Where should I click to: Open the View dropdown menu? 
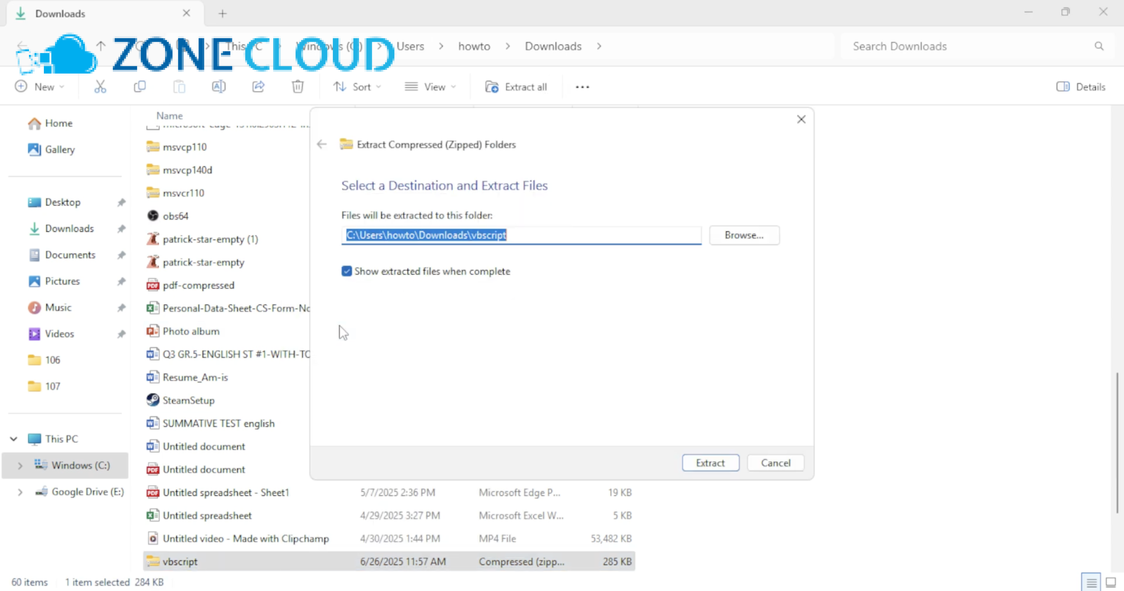430,87
